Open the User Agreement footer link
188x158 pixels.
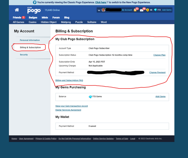[x=26, y=139]
